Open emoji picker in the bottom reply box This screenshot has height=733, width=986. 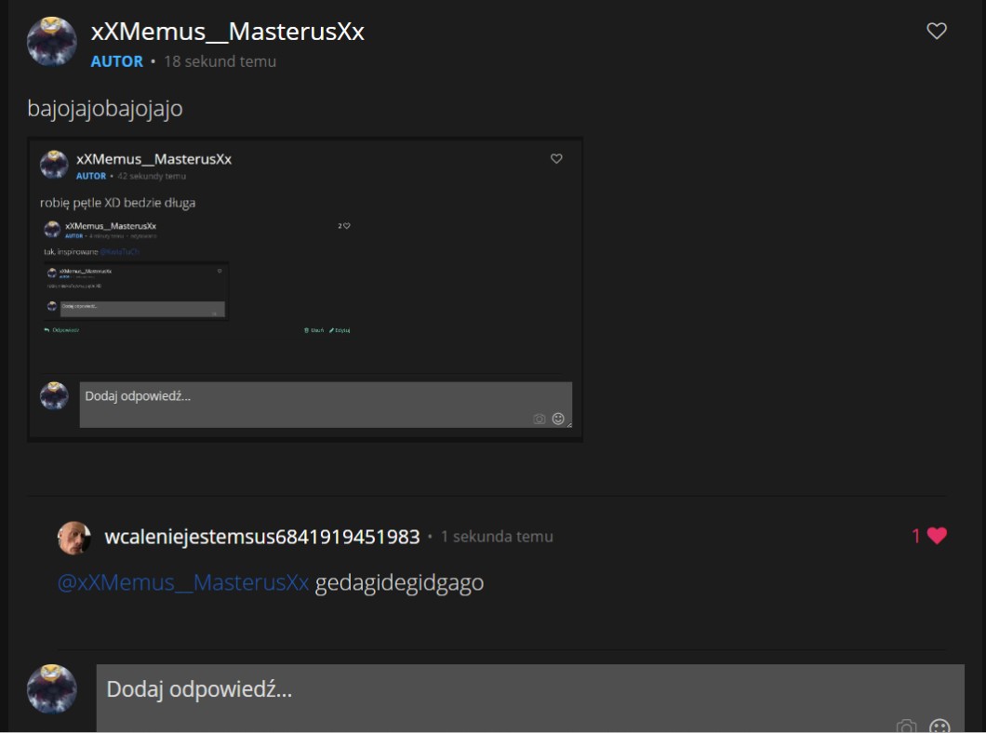[x=939, y=726]
